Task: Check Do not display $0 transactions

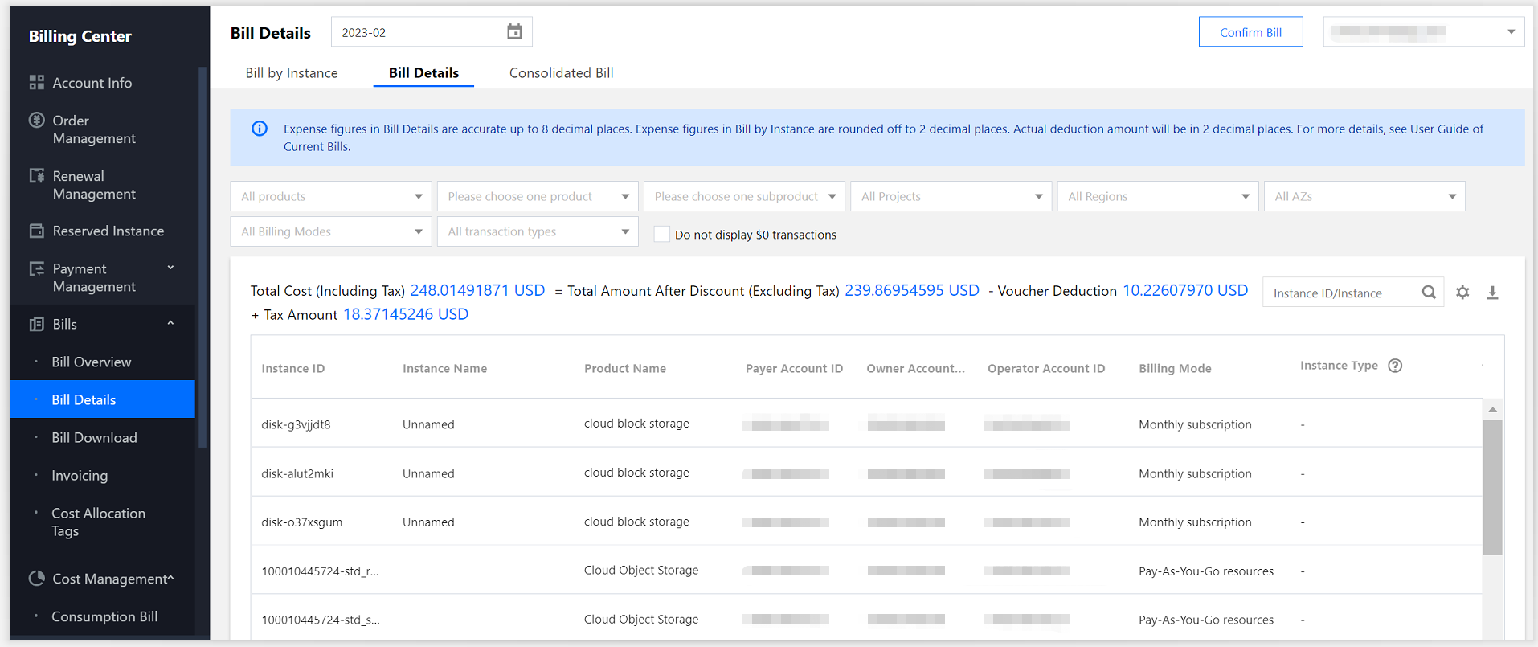Action: (x=662, y=235)
